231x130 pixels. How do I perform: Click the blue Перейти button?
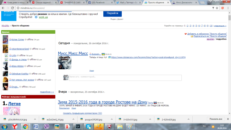click(113, 14)
